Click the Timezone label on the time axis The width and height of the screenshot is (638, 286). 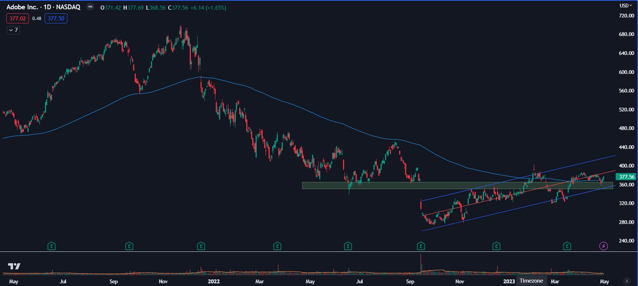[532, 281]
